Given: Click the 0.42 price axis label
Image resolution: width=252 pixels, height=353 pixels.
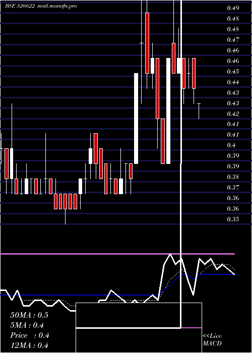Looking at the screenshot, I should (233, 114).
